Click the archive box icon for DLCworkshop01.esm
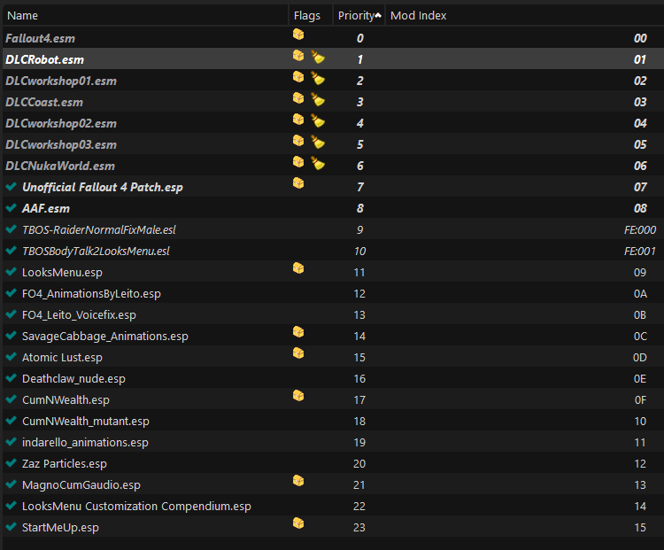Image resolution: width=664 pixels, height=550 pixels. tap(298, 77)
